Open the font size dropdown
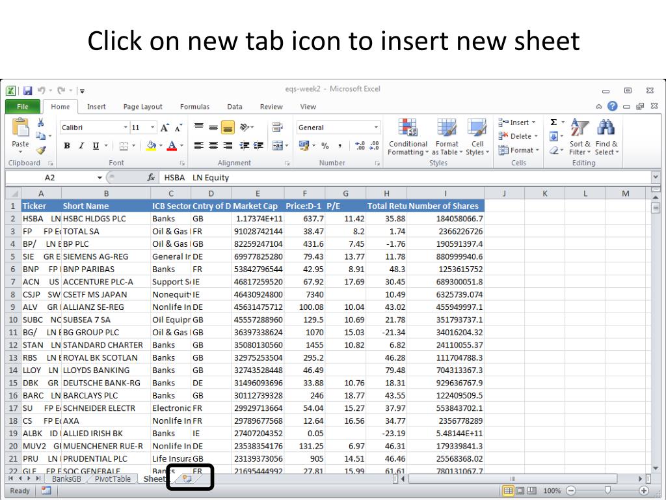The image size is (666, 500). pos(152,128)
